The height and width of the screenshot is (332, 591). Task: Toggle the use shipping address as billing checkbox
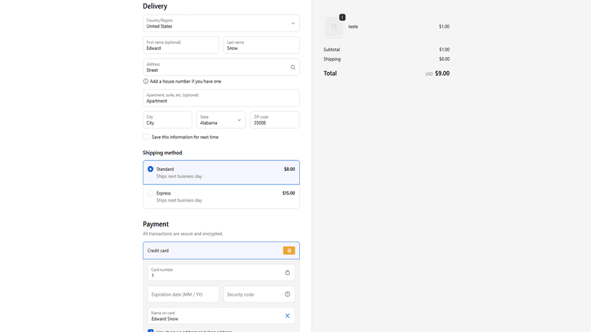(151, 331)
